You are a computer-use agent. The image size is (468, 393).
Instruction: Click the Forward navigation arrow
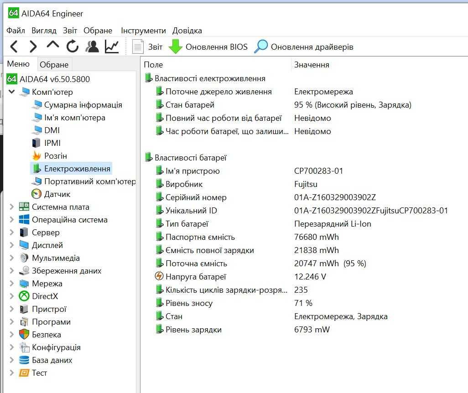pyautogui.click(x=33, y=47)
